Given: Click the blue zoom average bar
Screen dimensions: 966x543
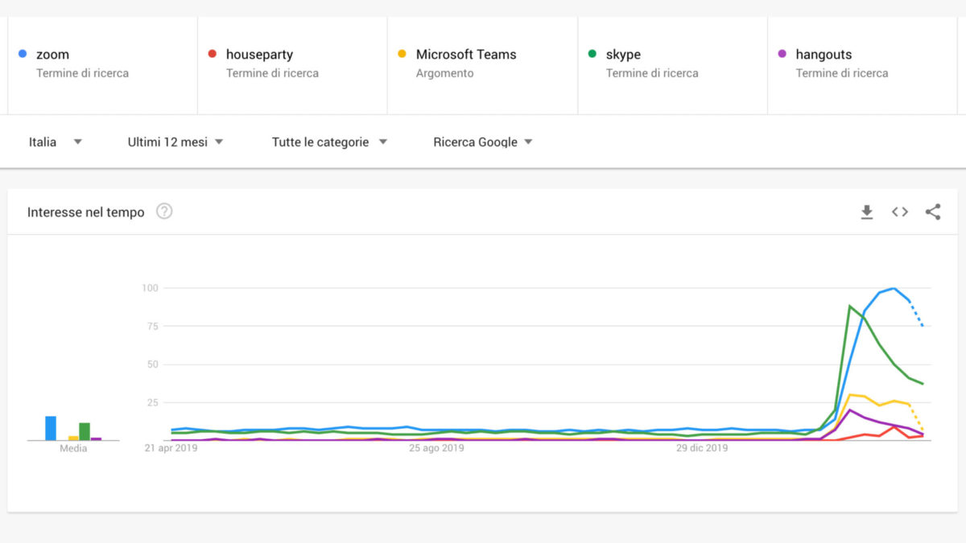Looking at the screenshot, I should (x=51, y=428).
